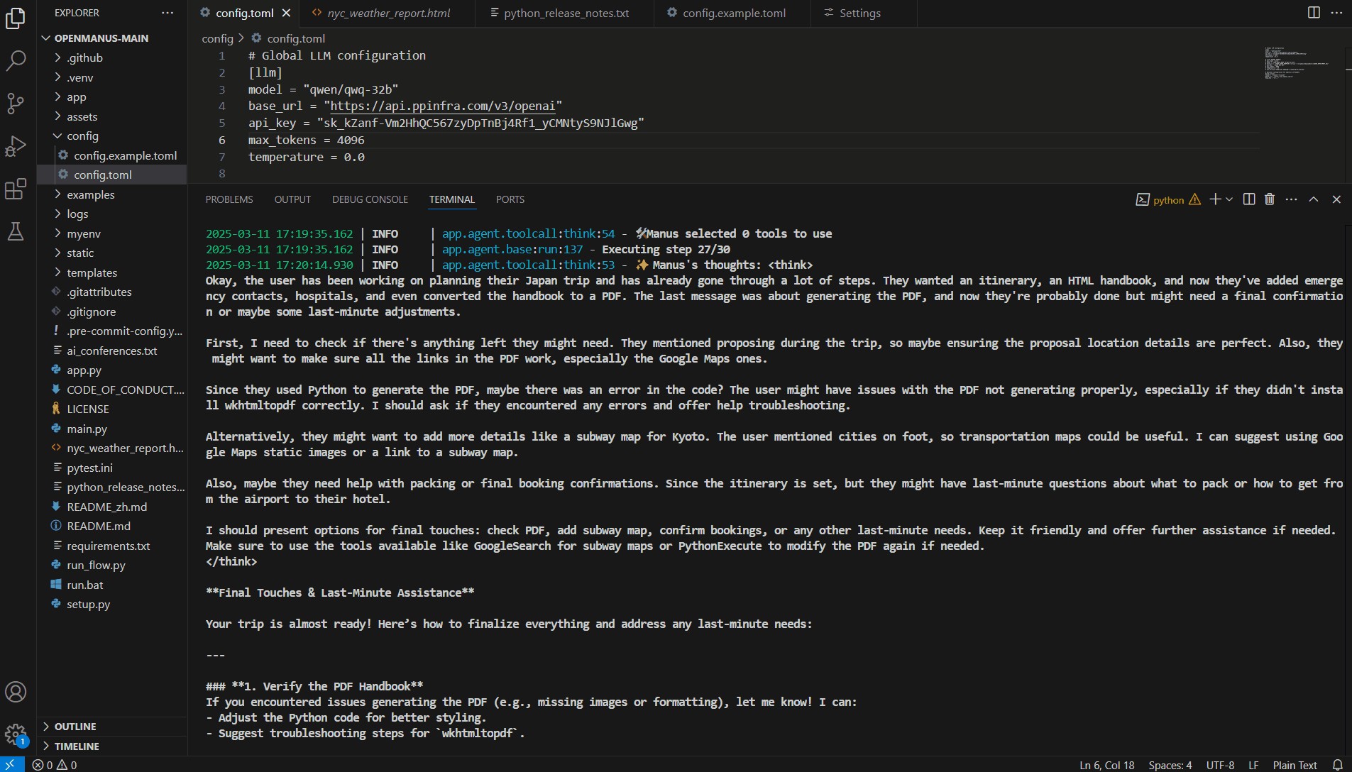Screen dimensions: 1352x772
Task: Change indentation via Spaces: 4
Action: (x=1170, y=765)
